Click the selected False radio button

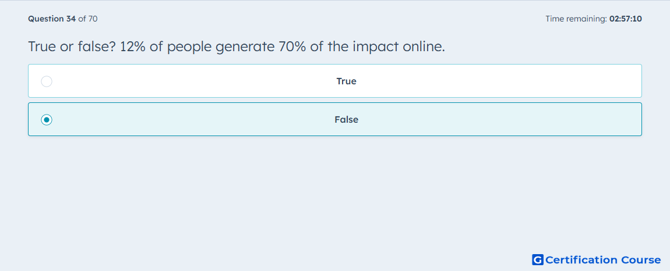47,120
